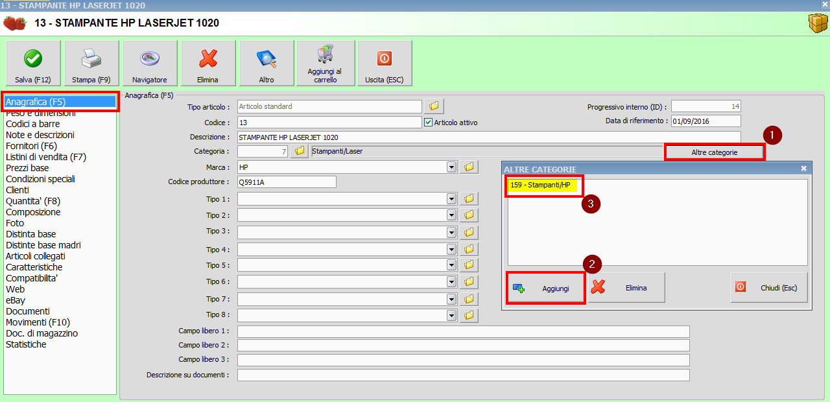Open the Altro magnifier button
Image resolution: width=830 pixels, height=402 pixels.
pos(267,63)
